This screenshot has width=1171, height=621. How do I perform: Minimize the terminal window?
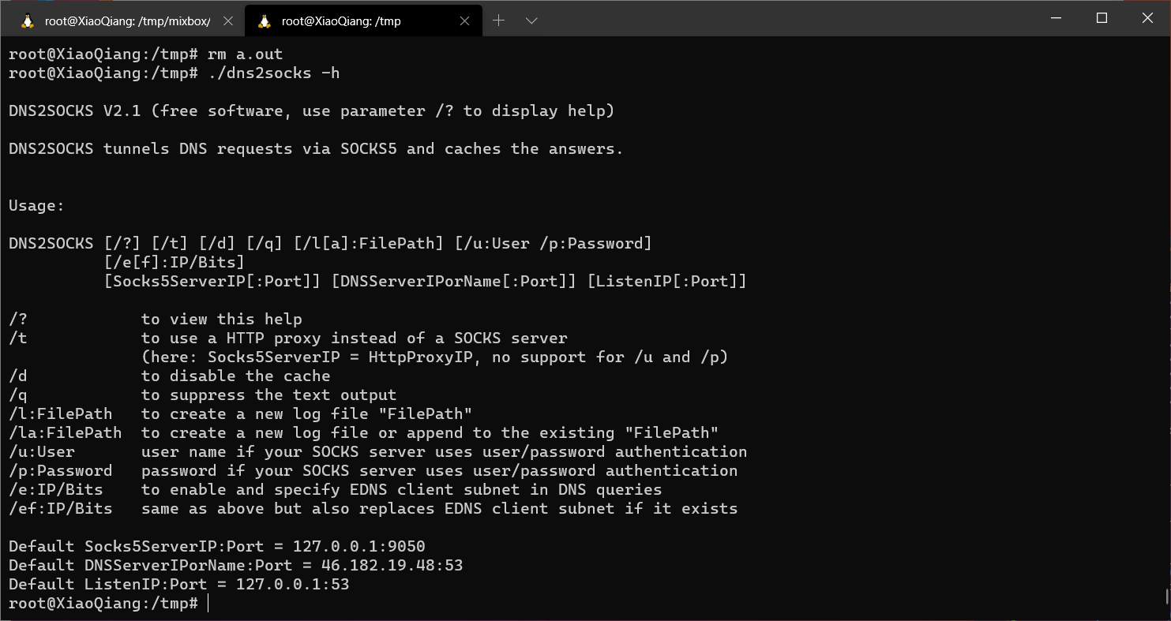(1058, 18)
